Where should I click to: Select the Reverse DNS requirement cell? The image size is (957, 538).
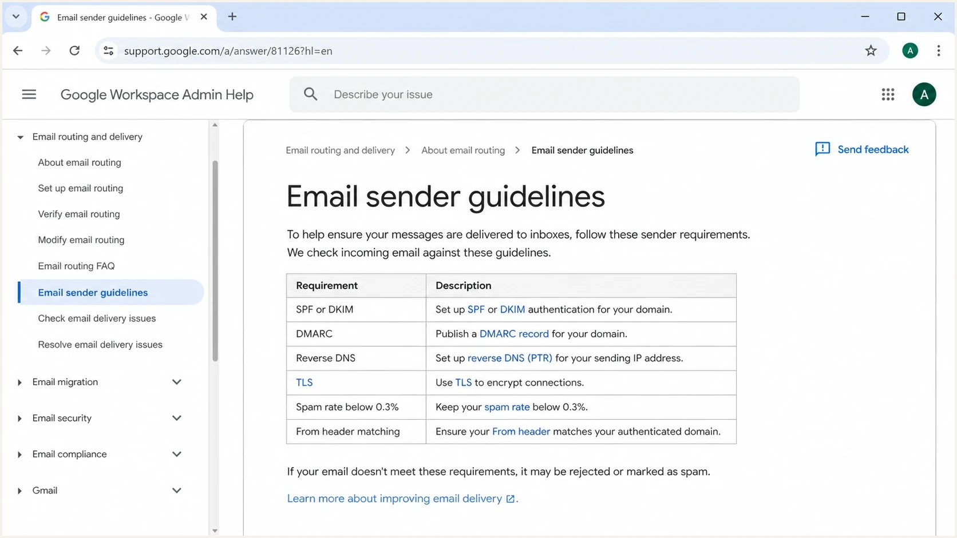tap(356, 358)
